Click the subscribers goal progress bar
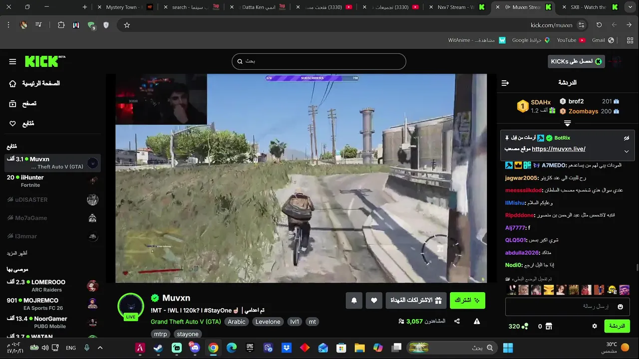Viewport: 639px width, 359px height. (312, 78)
